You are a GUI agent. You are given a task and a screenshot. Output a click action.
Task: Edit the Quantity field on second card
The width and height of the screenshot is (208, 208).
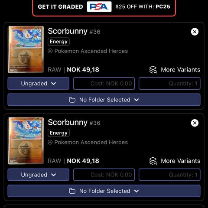tap(169, 175)
